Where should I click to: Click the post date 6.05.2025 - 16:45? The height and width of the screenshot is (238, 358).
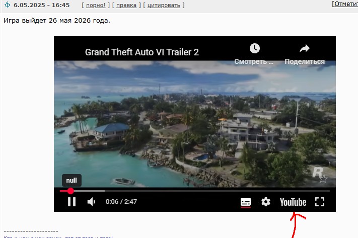click(42, 5)
